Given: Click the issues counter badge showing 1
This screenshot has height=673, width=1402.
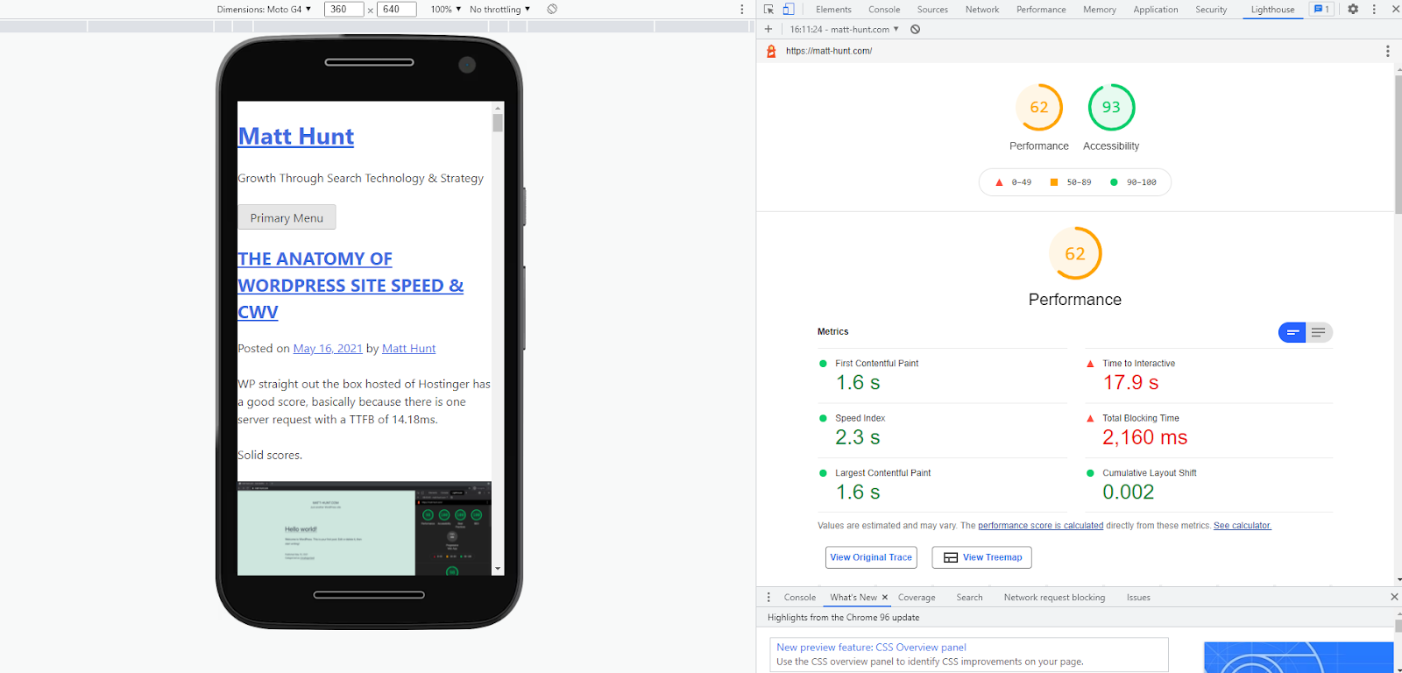Looking at the screenshot, I should click(1321, 9).
